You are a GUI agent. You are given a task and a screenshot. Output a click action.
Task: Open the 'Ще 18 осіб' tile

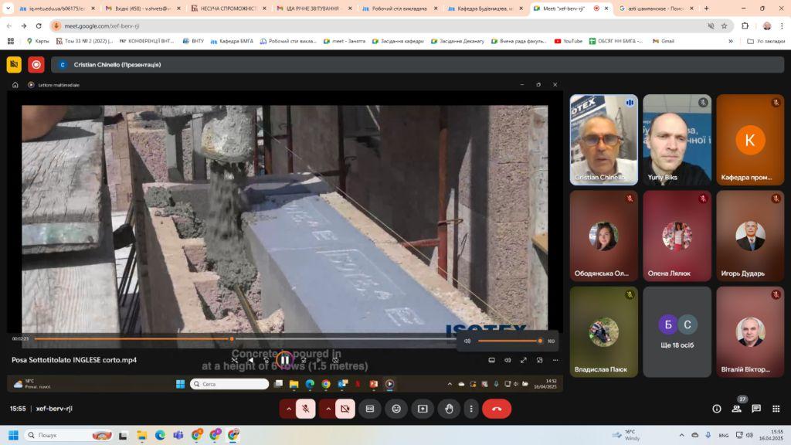[x=677, y=332]
